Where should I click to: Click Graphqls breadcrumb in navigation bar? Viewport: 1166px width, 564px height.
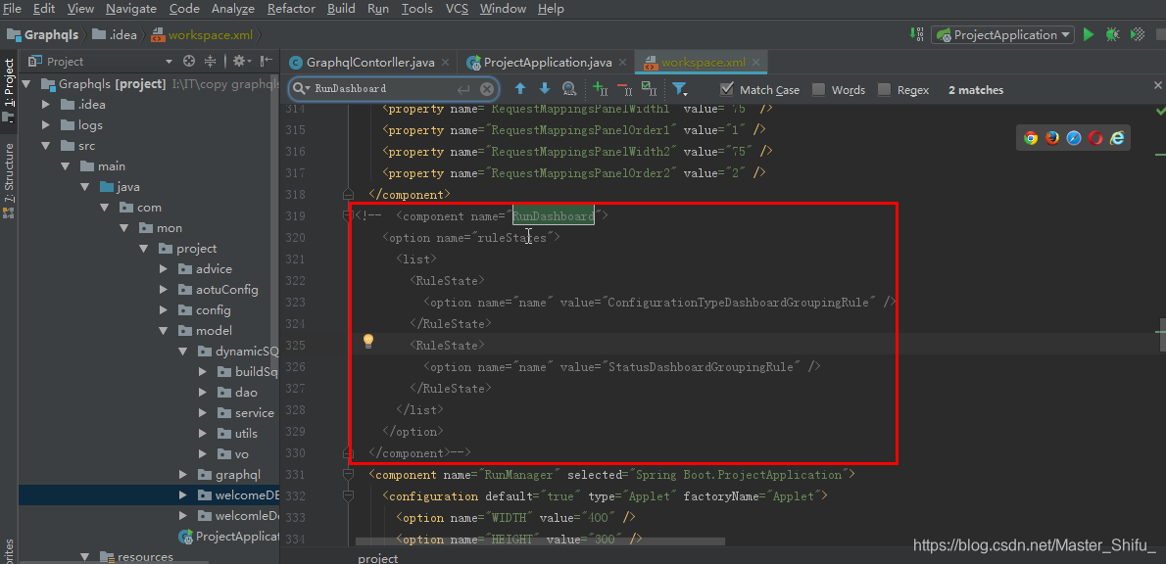43,35
